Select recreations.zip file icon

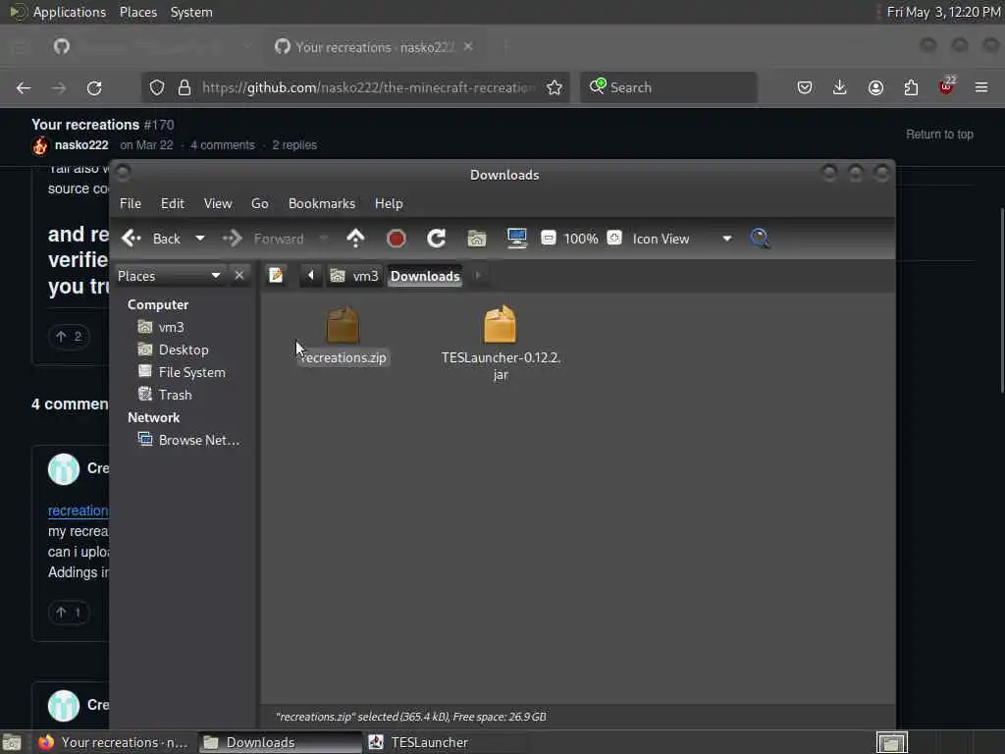(343, 324)
